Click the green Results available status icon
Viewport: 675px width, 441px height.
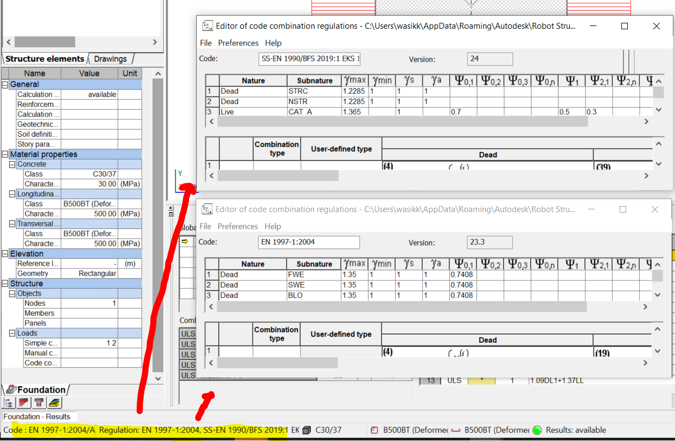tap(537, 430)
